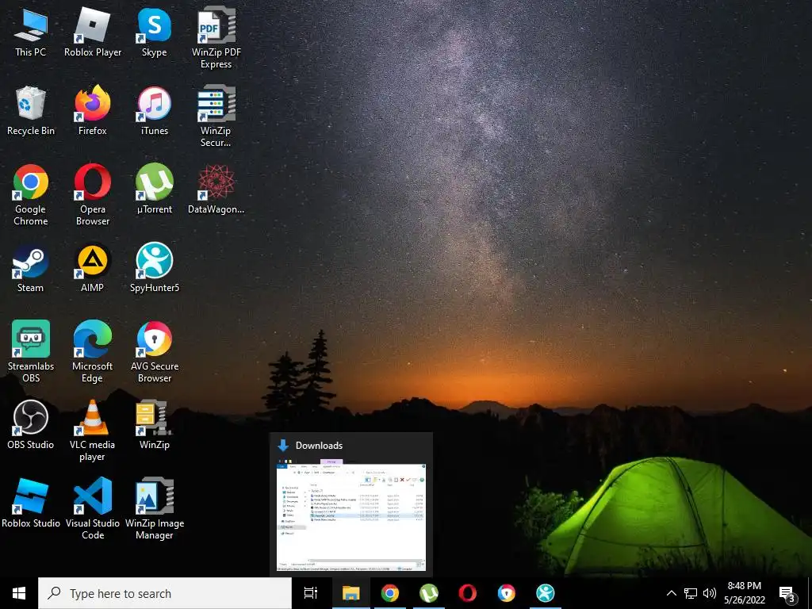Select the WinZip desktop shortcut
This screenshot has height=609, width=812.
tap(155, 425)
